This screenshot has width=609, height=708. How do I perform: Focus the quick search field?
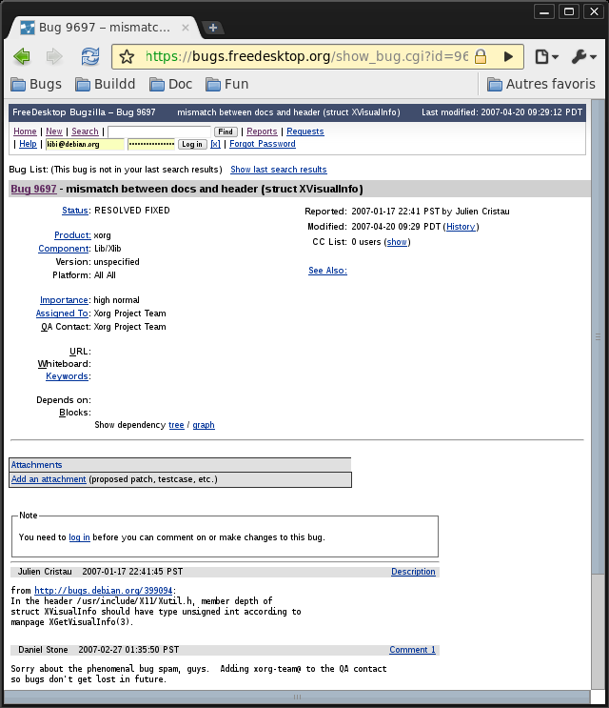click(159, 131)
